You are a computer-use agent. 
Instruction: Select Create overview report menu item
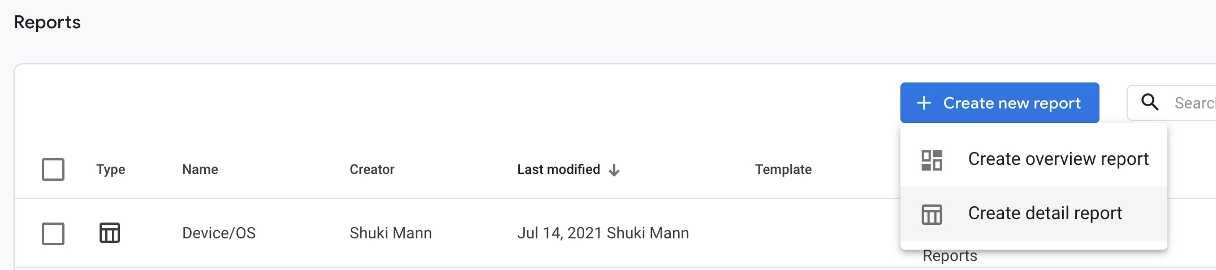click(x=1033, y=159)
